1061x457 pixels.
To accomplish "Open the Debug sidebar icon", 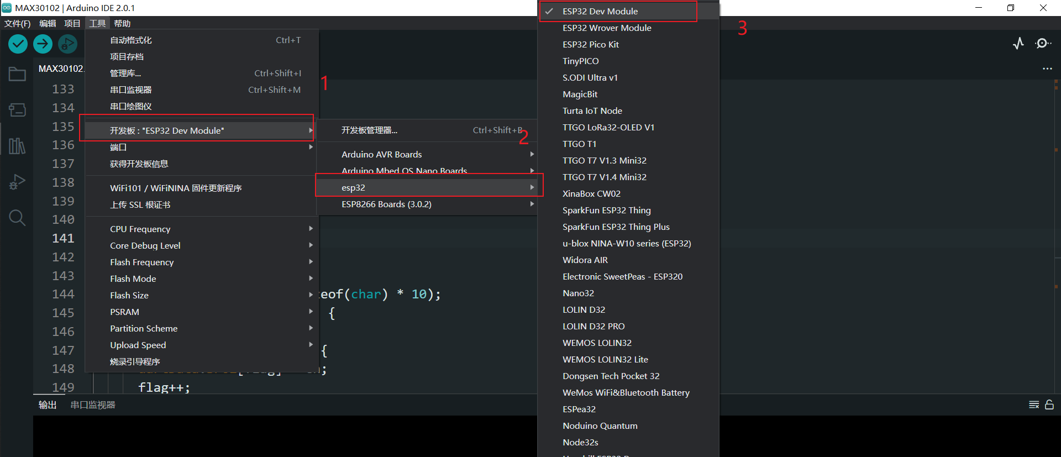I will coord(17,182).
